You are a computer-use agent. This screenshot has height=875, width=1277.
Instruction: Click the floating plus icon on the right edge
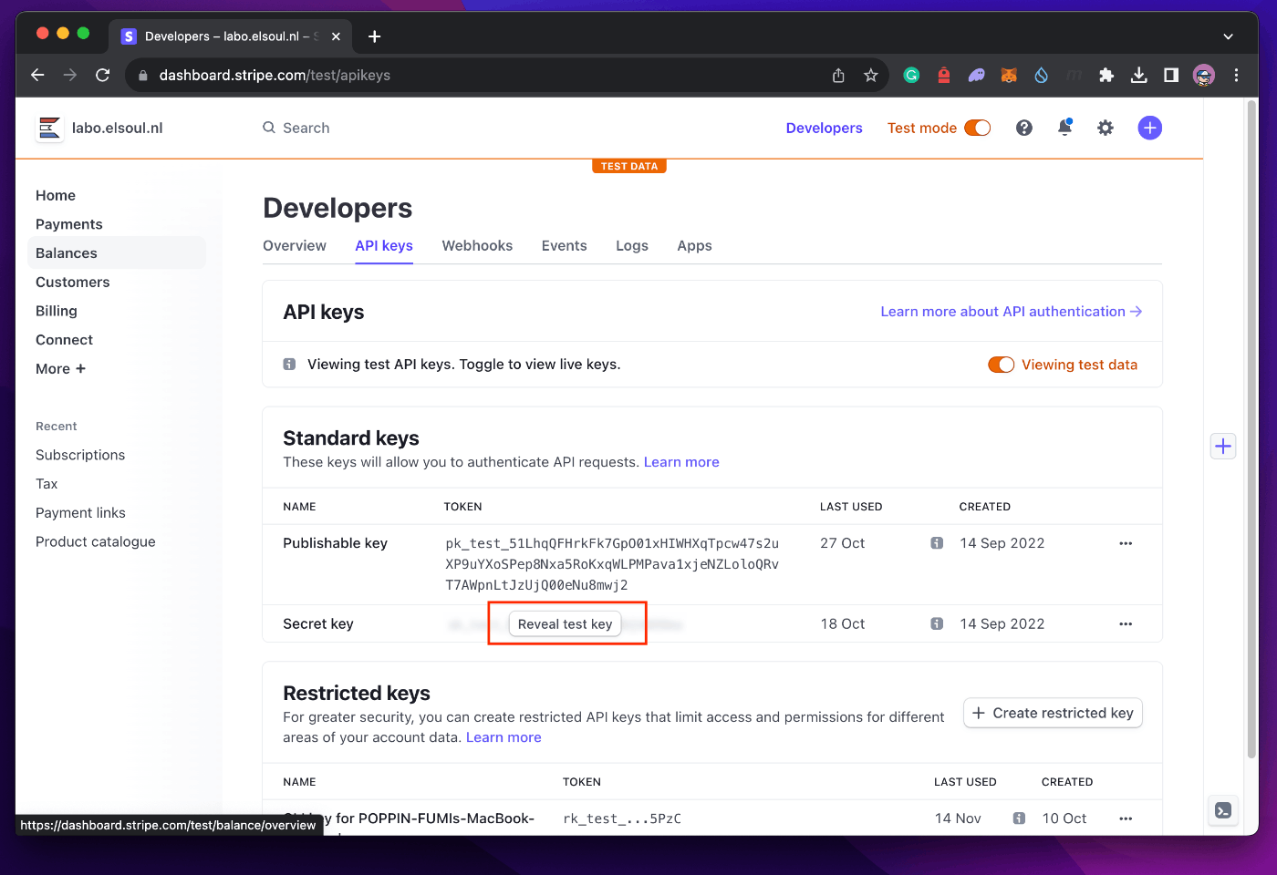pyautogui.click(x=1222, y=446)
